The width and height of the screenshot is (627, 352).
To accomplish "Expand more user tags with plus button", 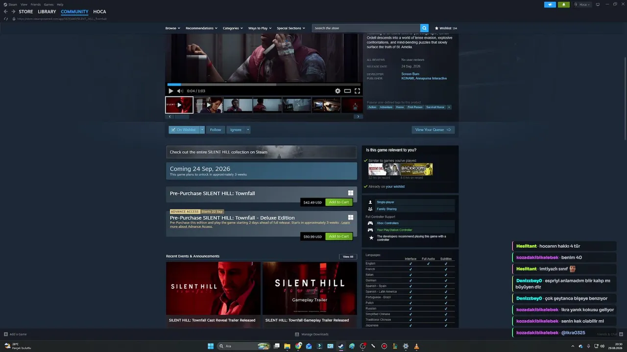I will (449, 107).
